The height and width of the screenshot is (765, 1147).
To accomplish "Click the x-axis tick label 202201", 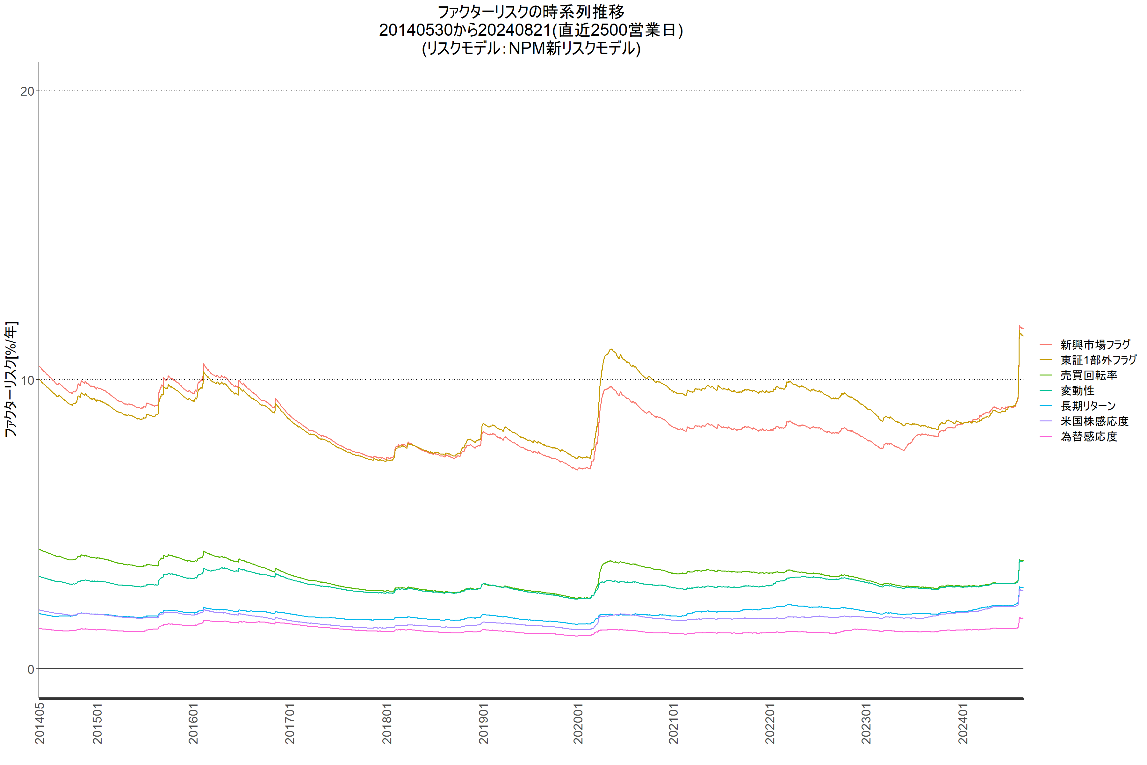I will tap(770, 724).
